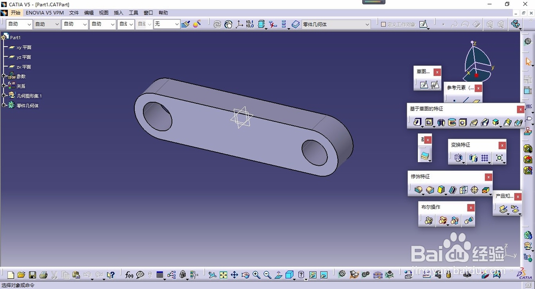This screenshot has width=535, height=289.
Task: Select the Edge Fillet tool
Action: pos(418,189)
